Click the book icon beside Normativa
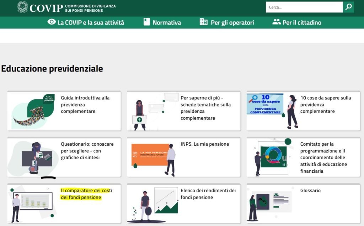Screen dimensions: 364x226 (147, 22)
